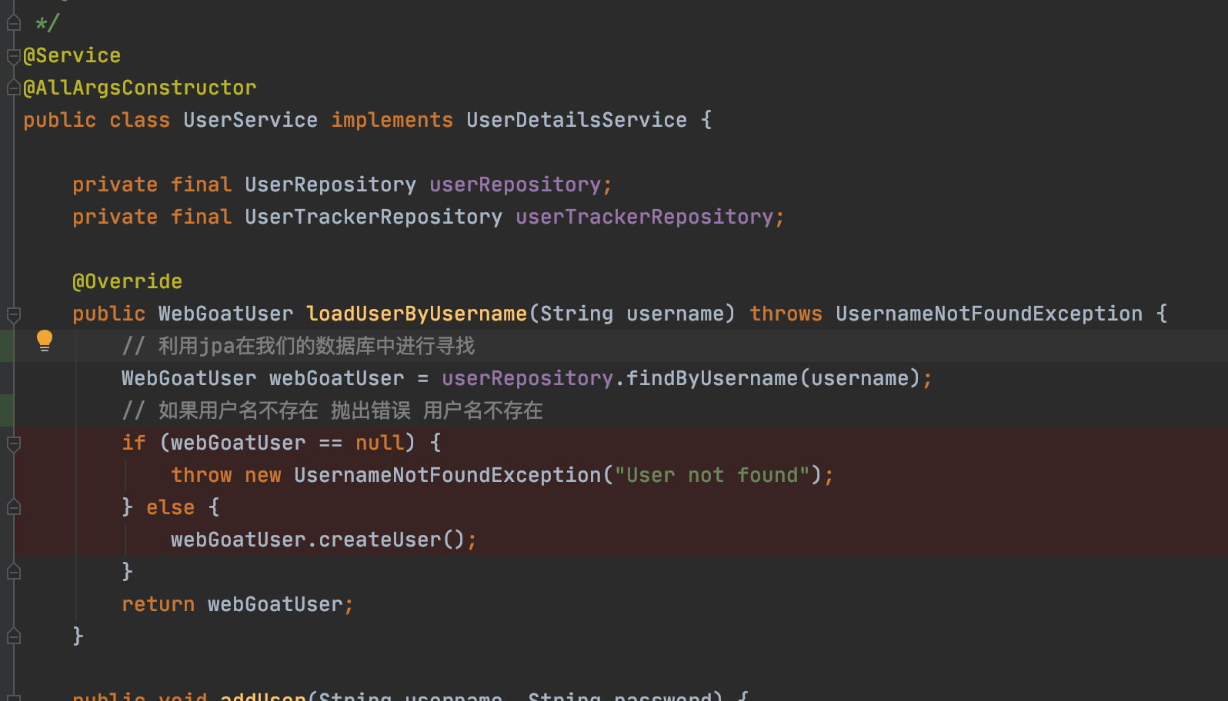
Task: Click the yellow lightbulb quick-fix icon
Action: pos(45,340)
